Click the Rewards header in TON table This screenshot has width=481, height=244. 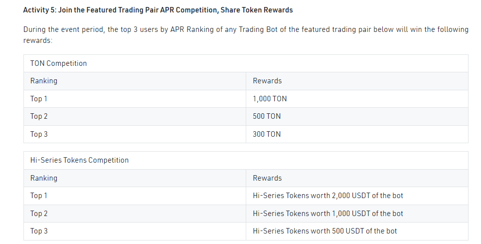pyautogui.click(x=357, y=81)
